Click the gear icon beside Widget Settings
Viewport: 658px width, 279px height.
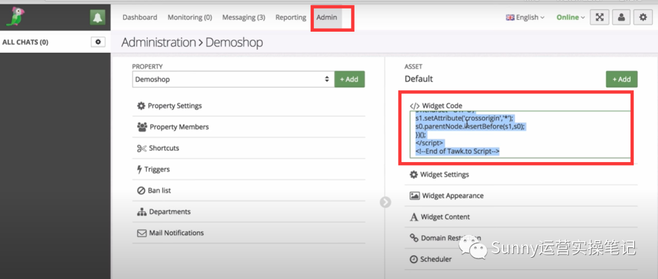pos(414,174)
